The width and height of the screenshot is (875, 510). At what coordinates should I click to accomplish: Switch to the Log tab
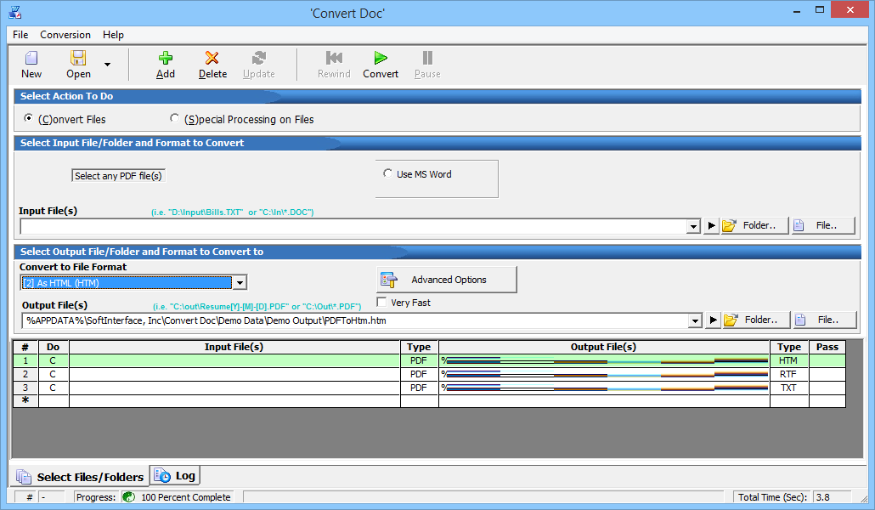tap(176, 476)
